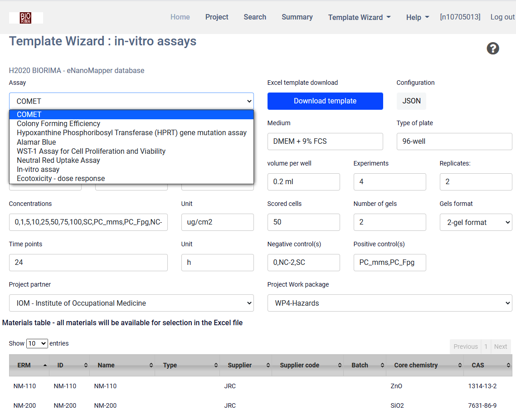Select Alamar Blue from assay list
Image resolution: width=516 pixels, height=415 pixels.
[x=36, y=142]
